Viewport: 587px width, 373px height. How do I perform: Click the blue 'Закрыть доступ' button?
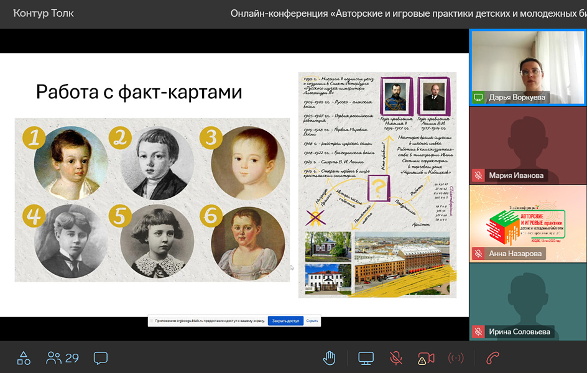pyautogui.click(x=285, y=321)
